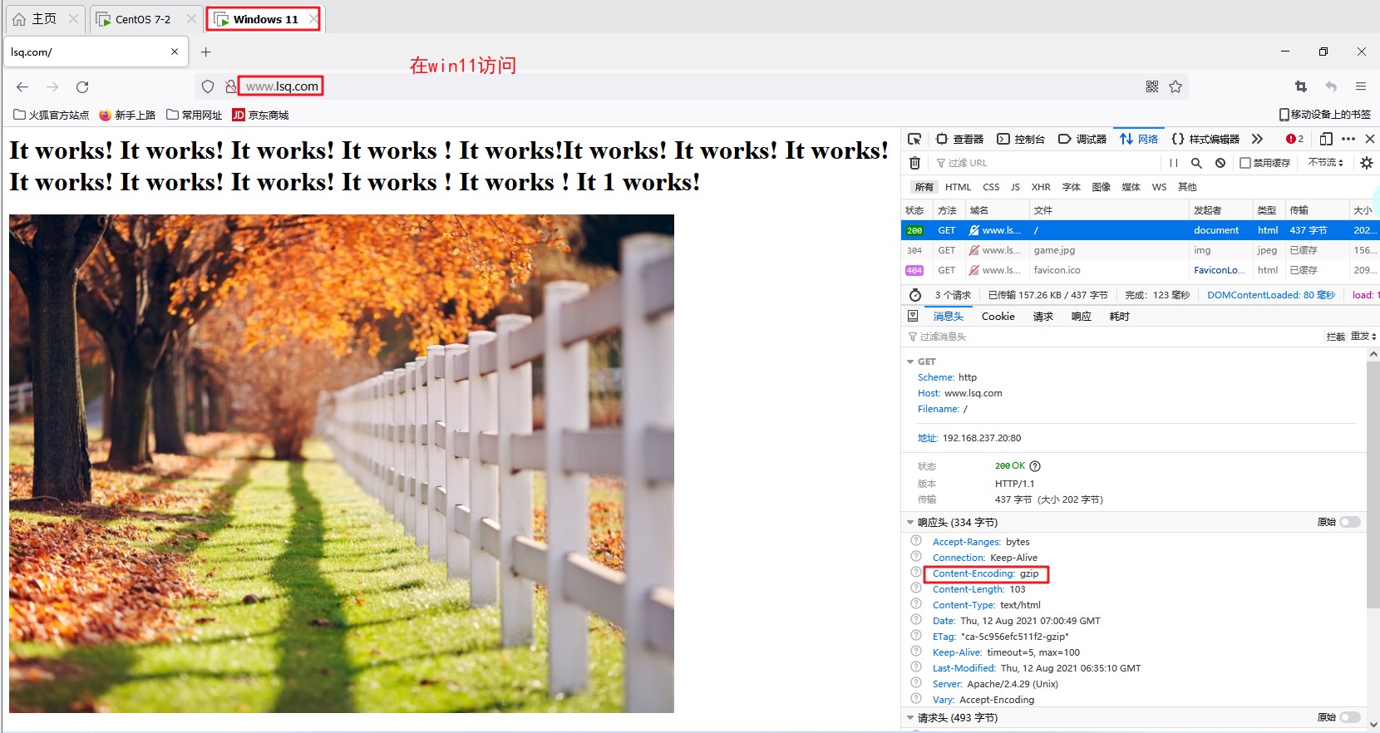Toggle the network details pane icon
This screenshot has height=733, width=1380.
(x=913, y=316)
